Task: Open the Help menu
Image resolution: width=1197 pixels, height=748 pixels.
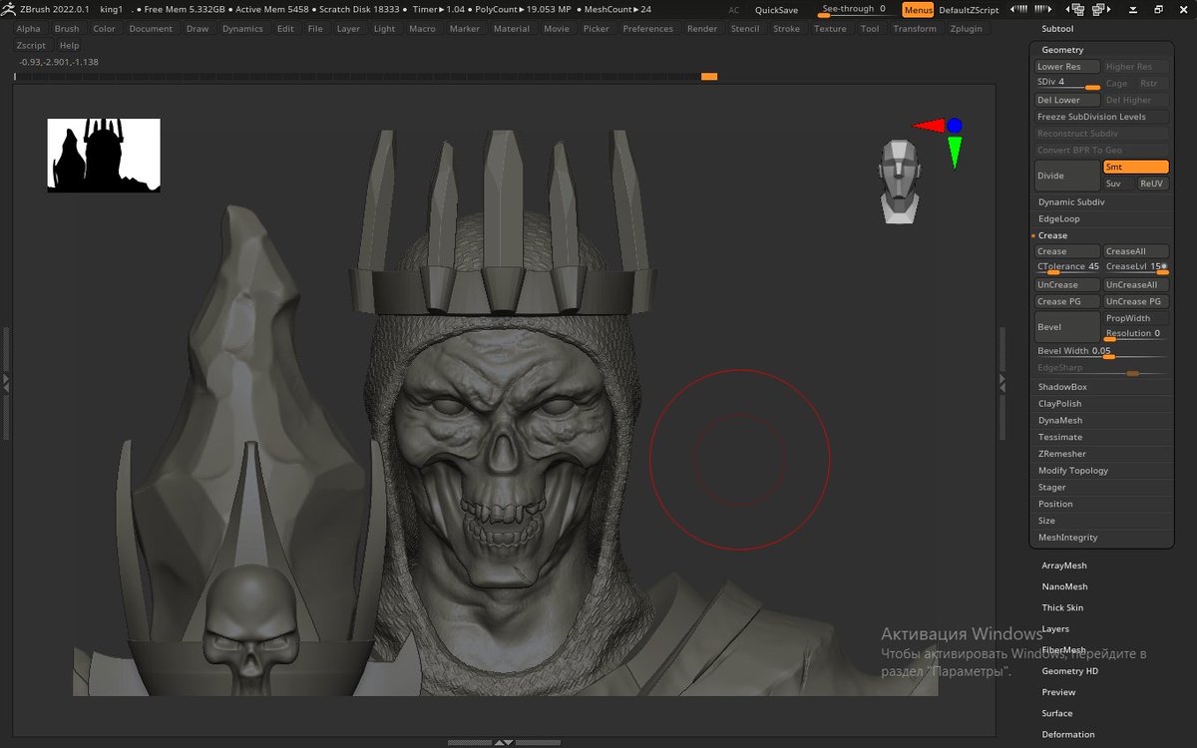Action: (x=69, y=46)
